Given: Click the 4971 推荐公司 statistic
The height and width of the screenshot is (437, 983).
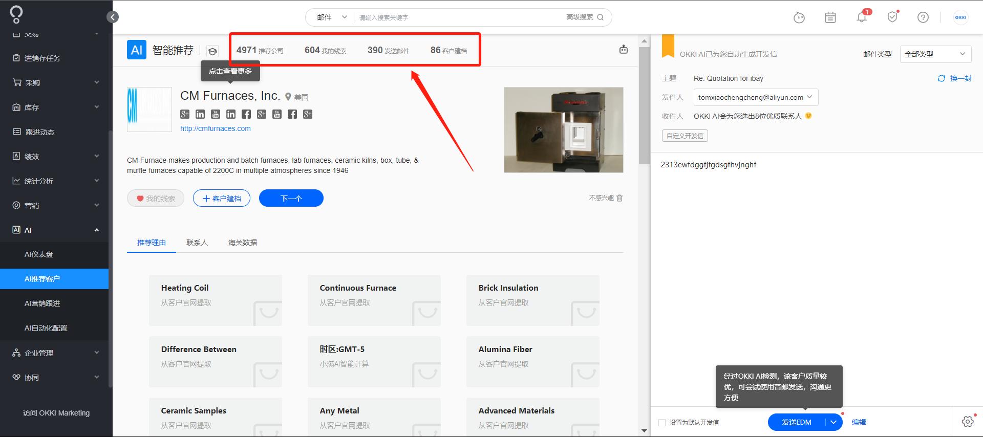Looking at the screenshot, I should pyautogui.click(x=260, y=50).
